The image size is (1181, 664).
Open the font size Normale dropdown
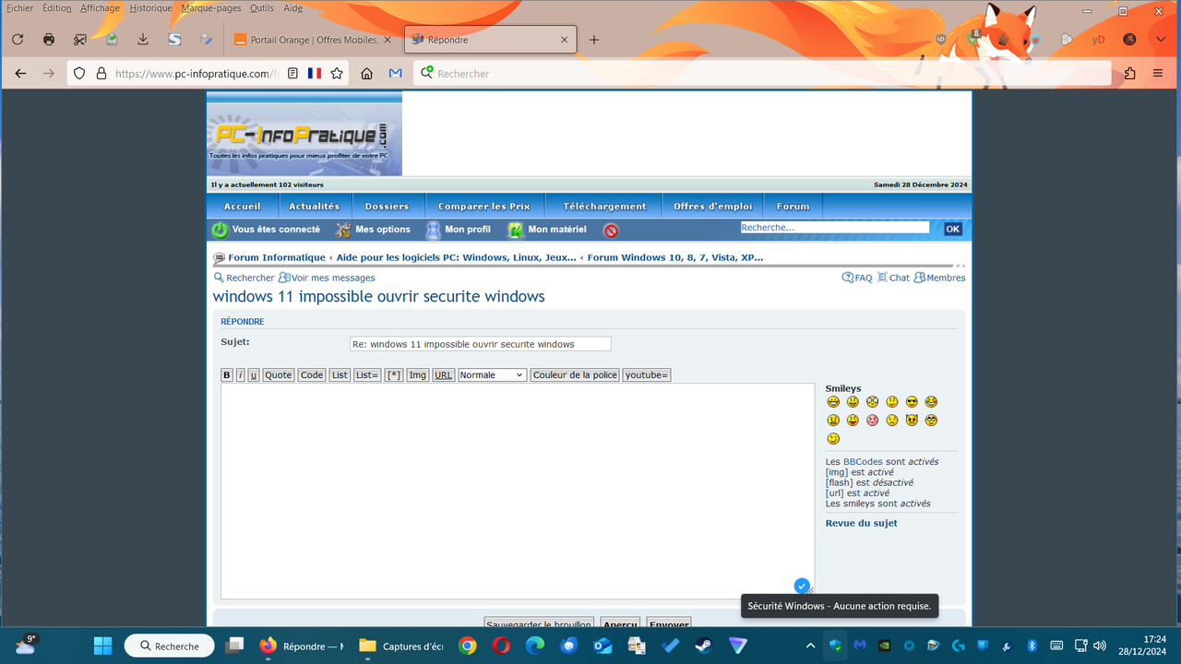pos(492,374)
